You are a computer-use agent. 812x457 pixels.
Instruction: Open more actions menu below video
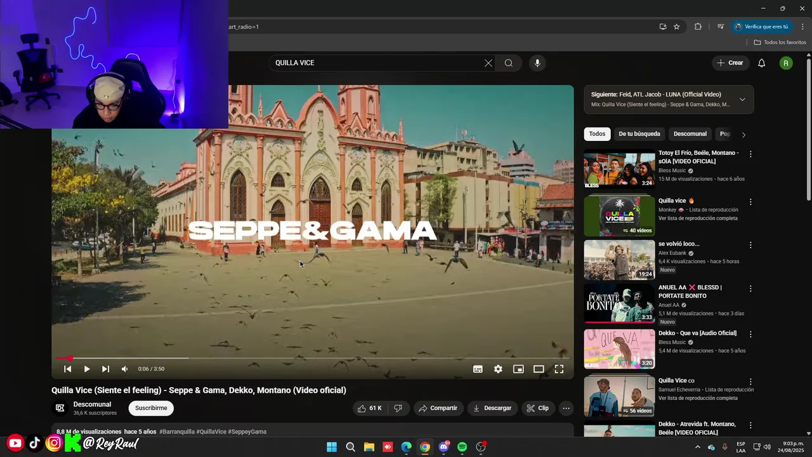[566, 408]
